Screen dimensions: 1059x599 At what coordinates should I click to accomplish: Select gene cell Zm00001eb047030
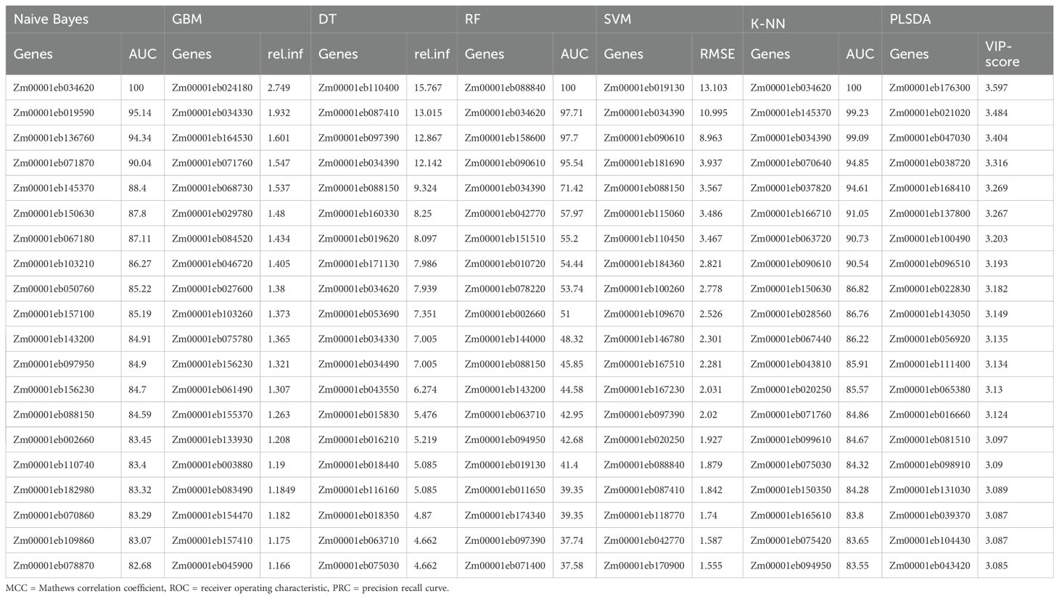[x=930, y=138]
